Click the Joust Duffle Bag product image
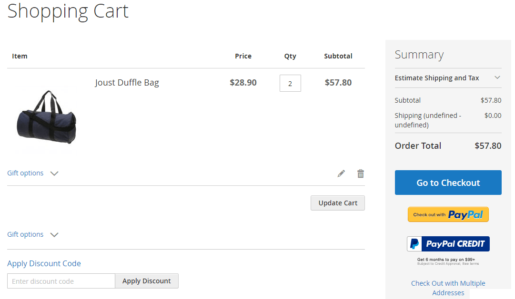Viewport: 515px width, 299px height. 46,117
